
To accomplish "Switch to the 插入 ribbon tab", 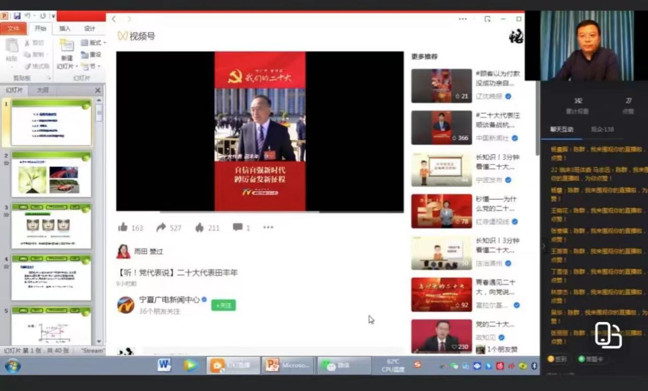I will click(65, 29).
